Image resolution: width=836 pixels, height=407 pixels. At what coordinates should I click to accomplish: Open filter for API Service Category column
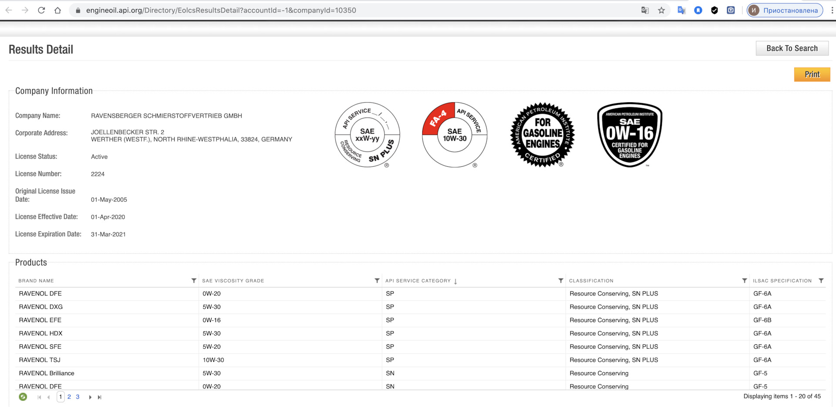[x=561, y=281]
